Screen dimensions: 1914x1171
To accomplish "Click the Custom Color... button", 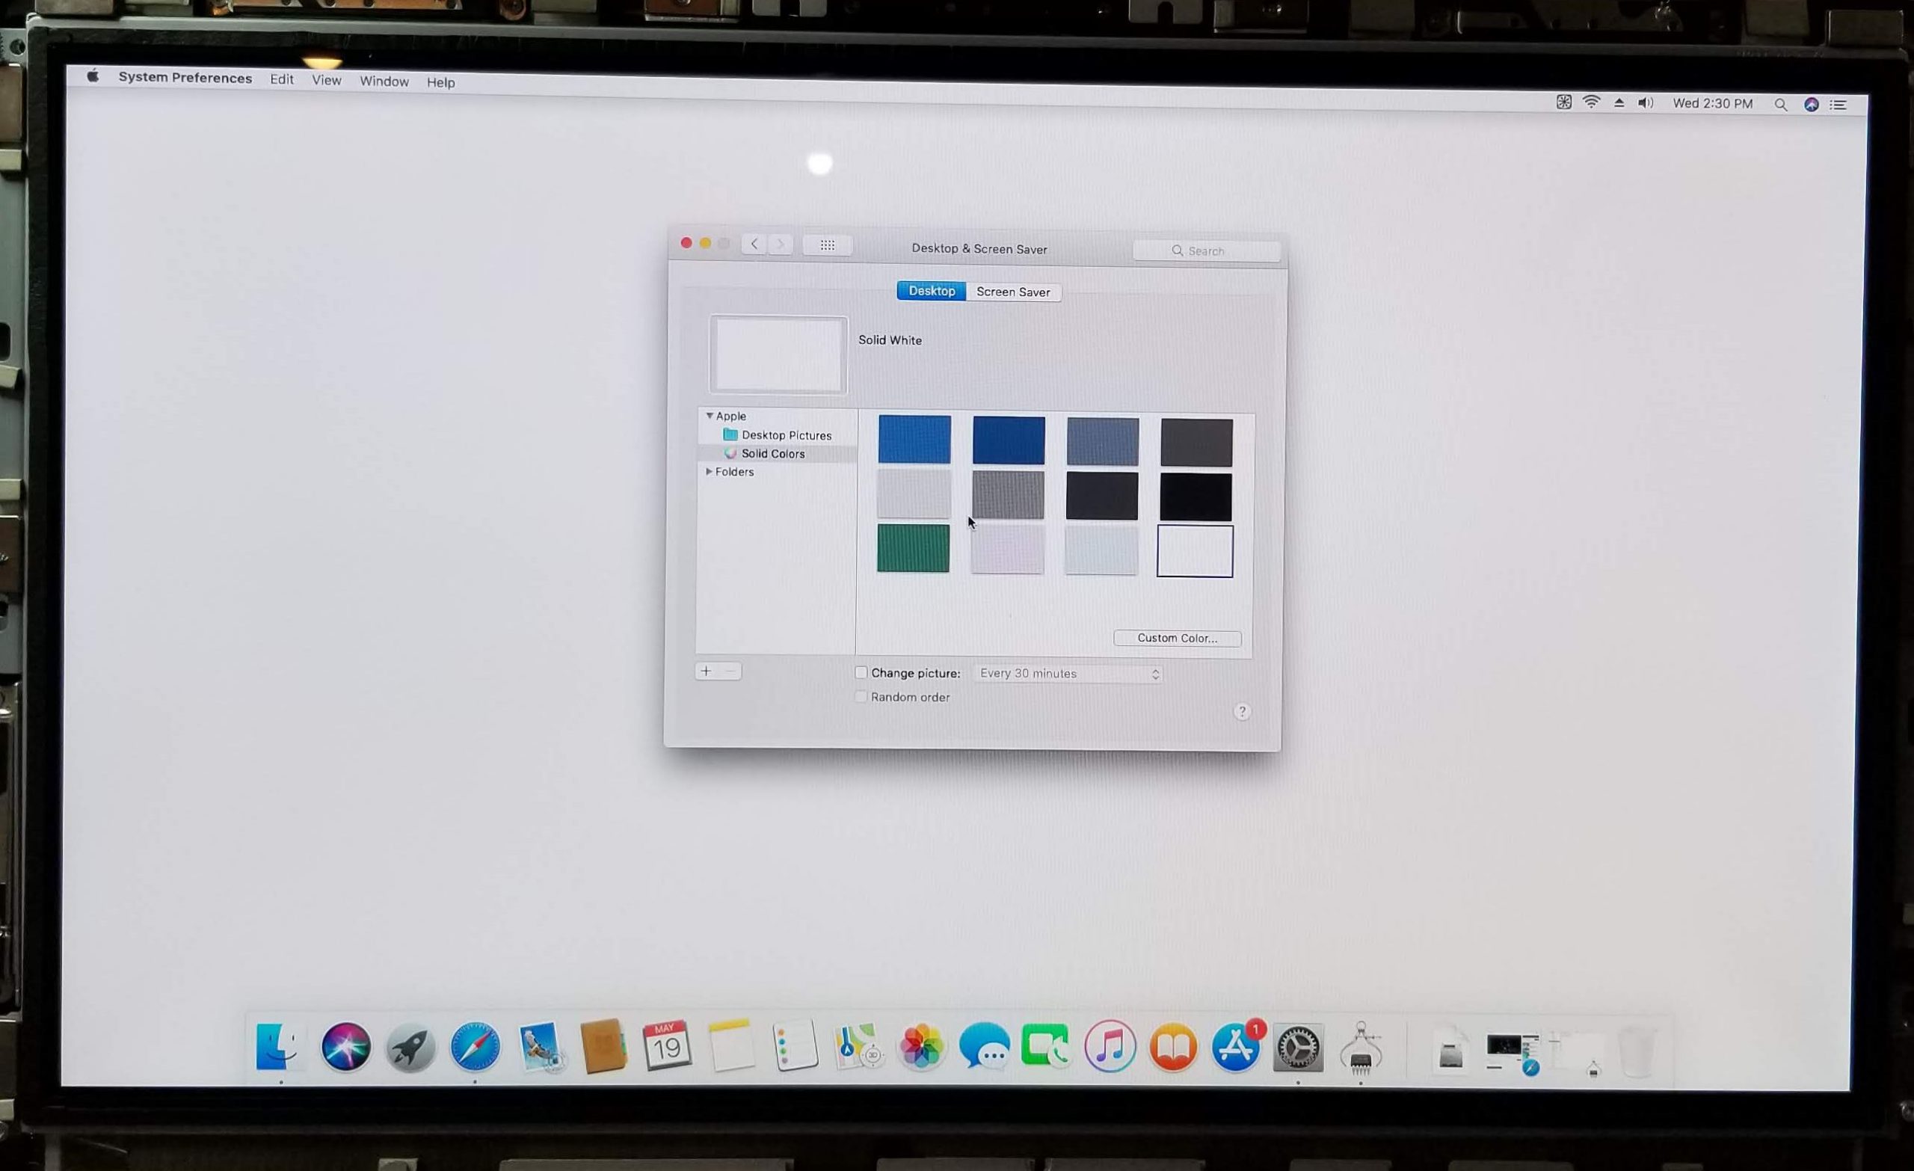I will pyautogui.click(x=1176, y=638).
